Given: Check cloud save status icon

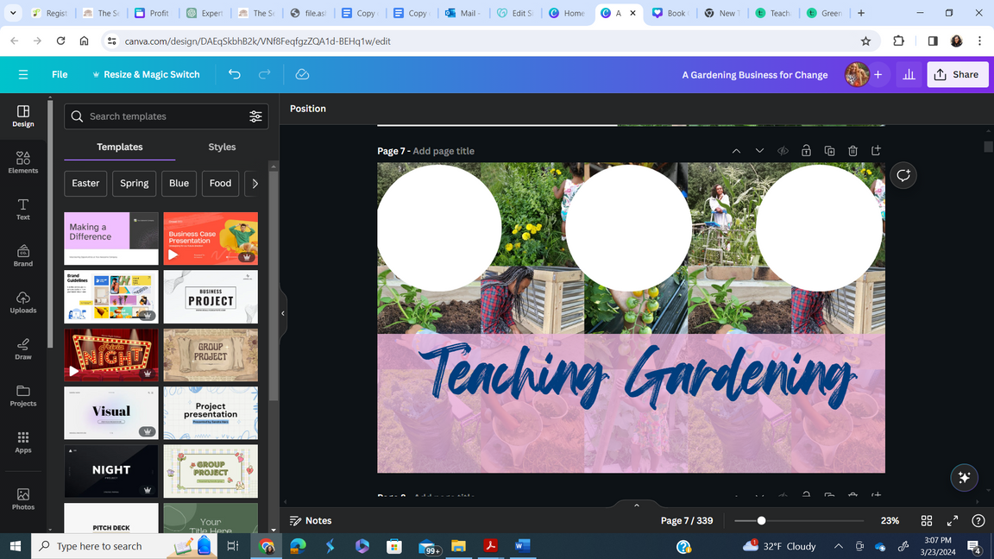Looking at the screenshot, I should pos(302,74).
